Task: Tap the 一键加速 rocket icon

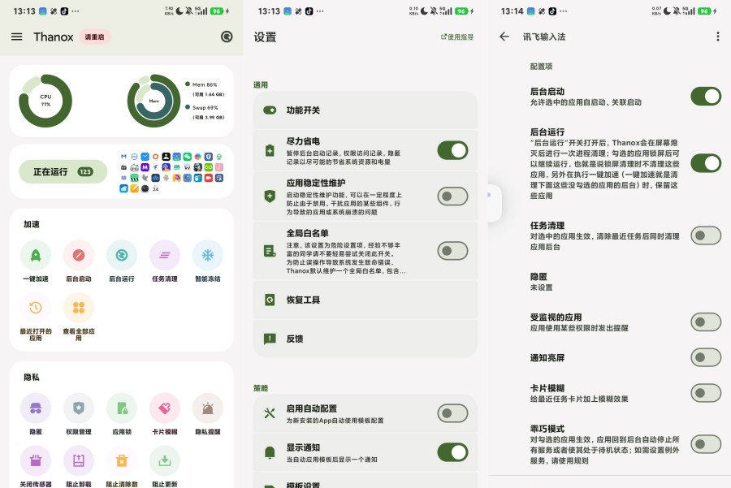Action: tap(36, 256)
